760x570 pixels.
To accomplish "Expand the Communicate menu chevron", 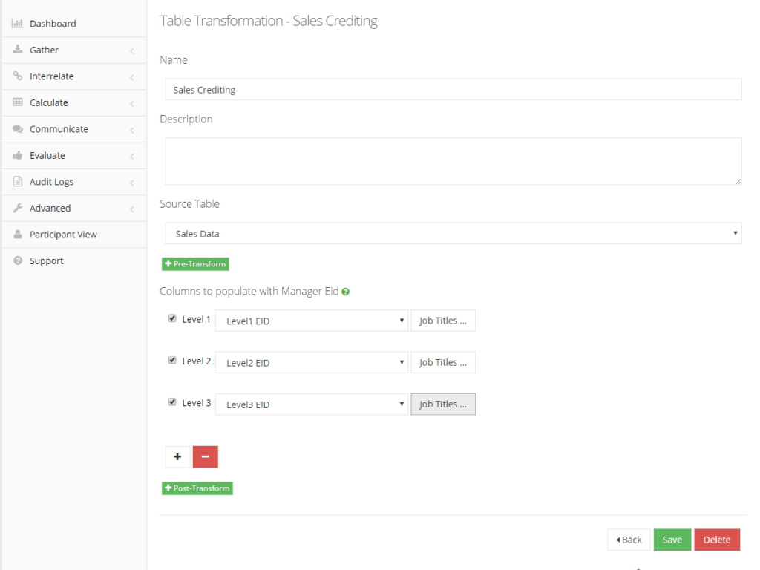I will pyautogui.click(x=132, y=129).
